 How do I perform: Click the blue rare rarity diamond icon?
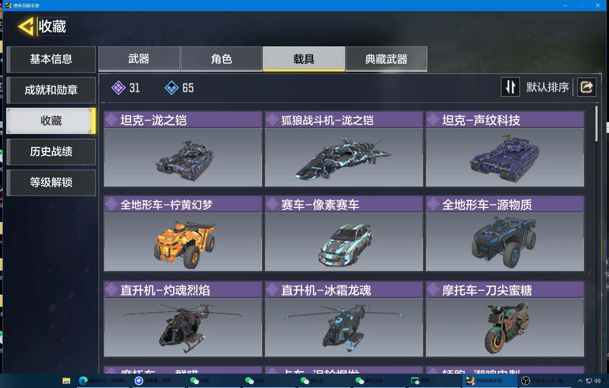pyautogui.click(x=171, y=88)
